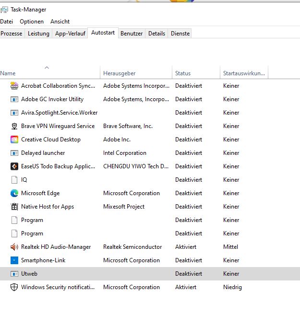300x315 pixels.
Task: Click the Delayed launcher icon
Action: (x=14, y=153)
